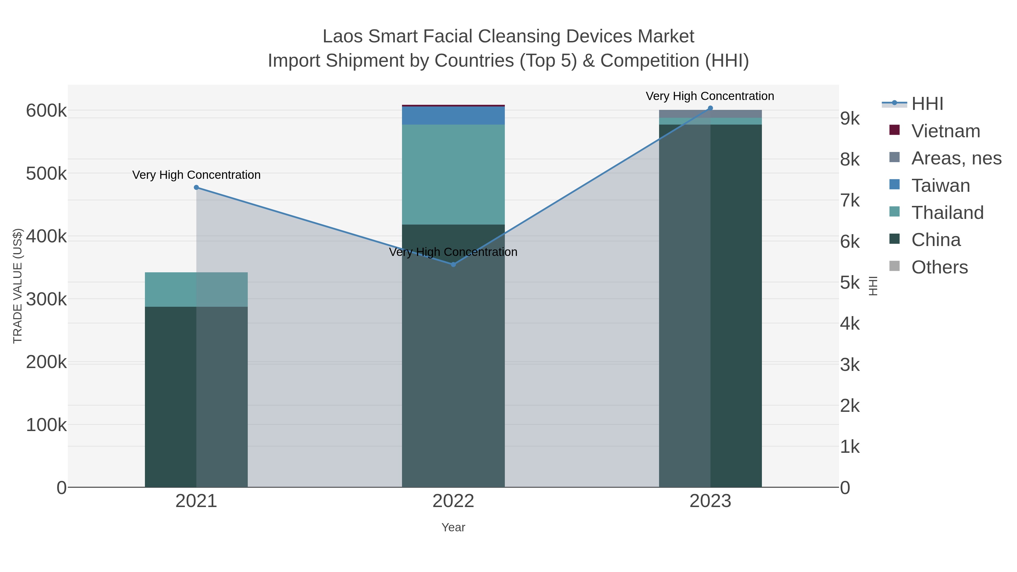The image size is (1017, 572).
Task: Click the Year axis title
Action: tap(453, 527)
